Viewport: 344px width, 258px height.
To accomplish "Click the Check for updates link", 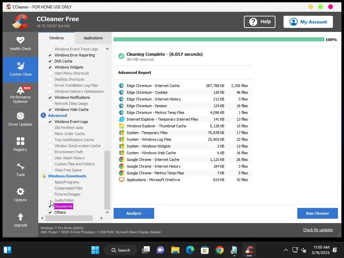I will (x=318, y=230).
